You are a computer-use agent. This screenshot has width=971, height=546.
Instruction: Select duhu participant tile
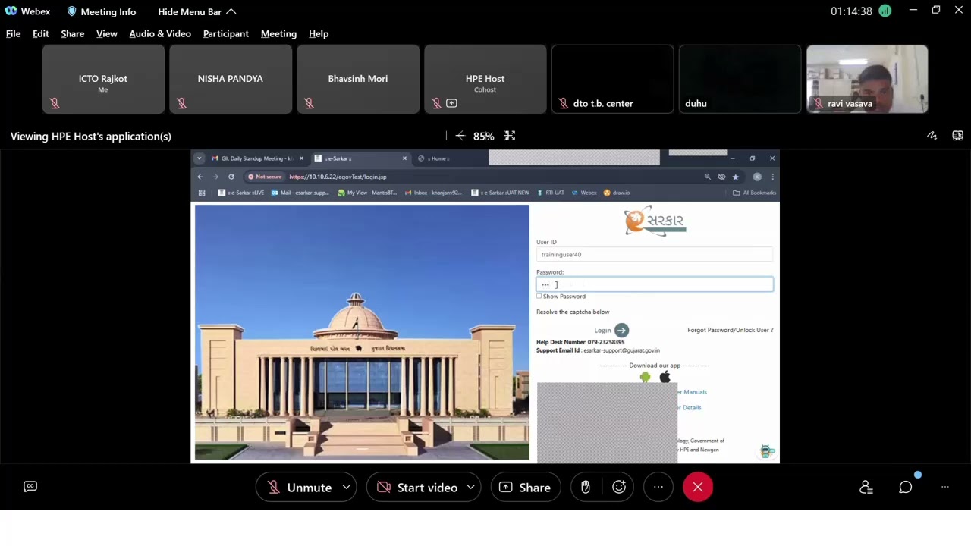(740, 80)
